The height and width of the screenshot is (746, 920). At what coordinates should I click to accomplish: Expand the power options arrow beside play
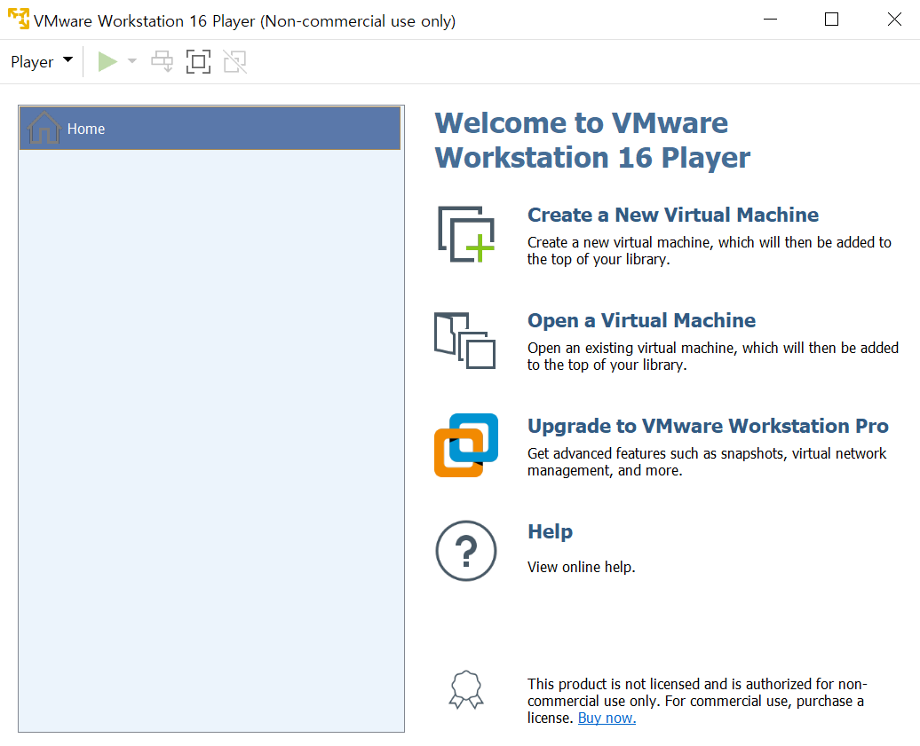point(132,61)
